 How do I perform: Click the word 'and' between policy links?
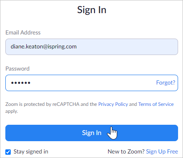(133, 104)
